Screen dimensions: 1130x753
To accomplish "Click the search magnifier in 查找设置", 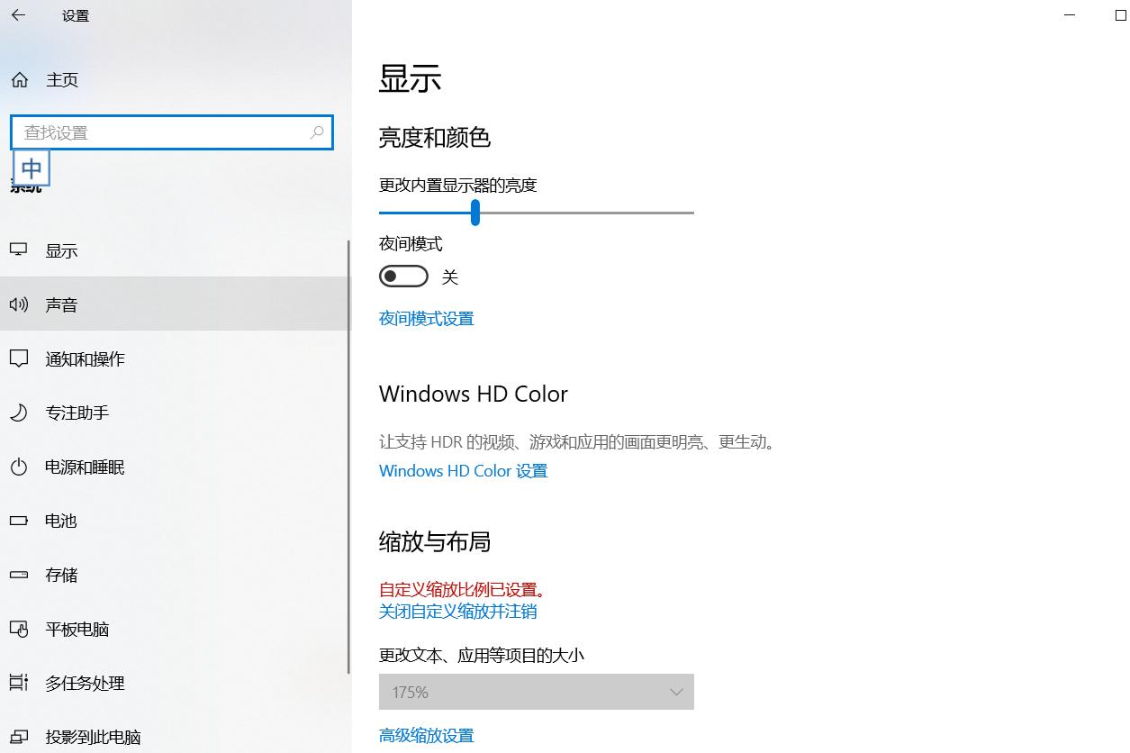I will click(x=316, y=132).
